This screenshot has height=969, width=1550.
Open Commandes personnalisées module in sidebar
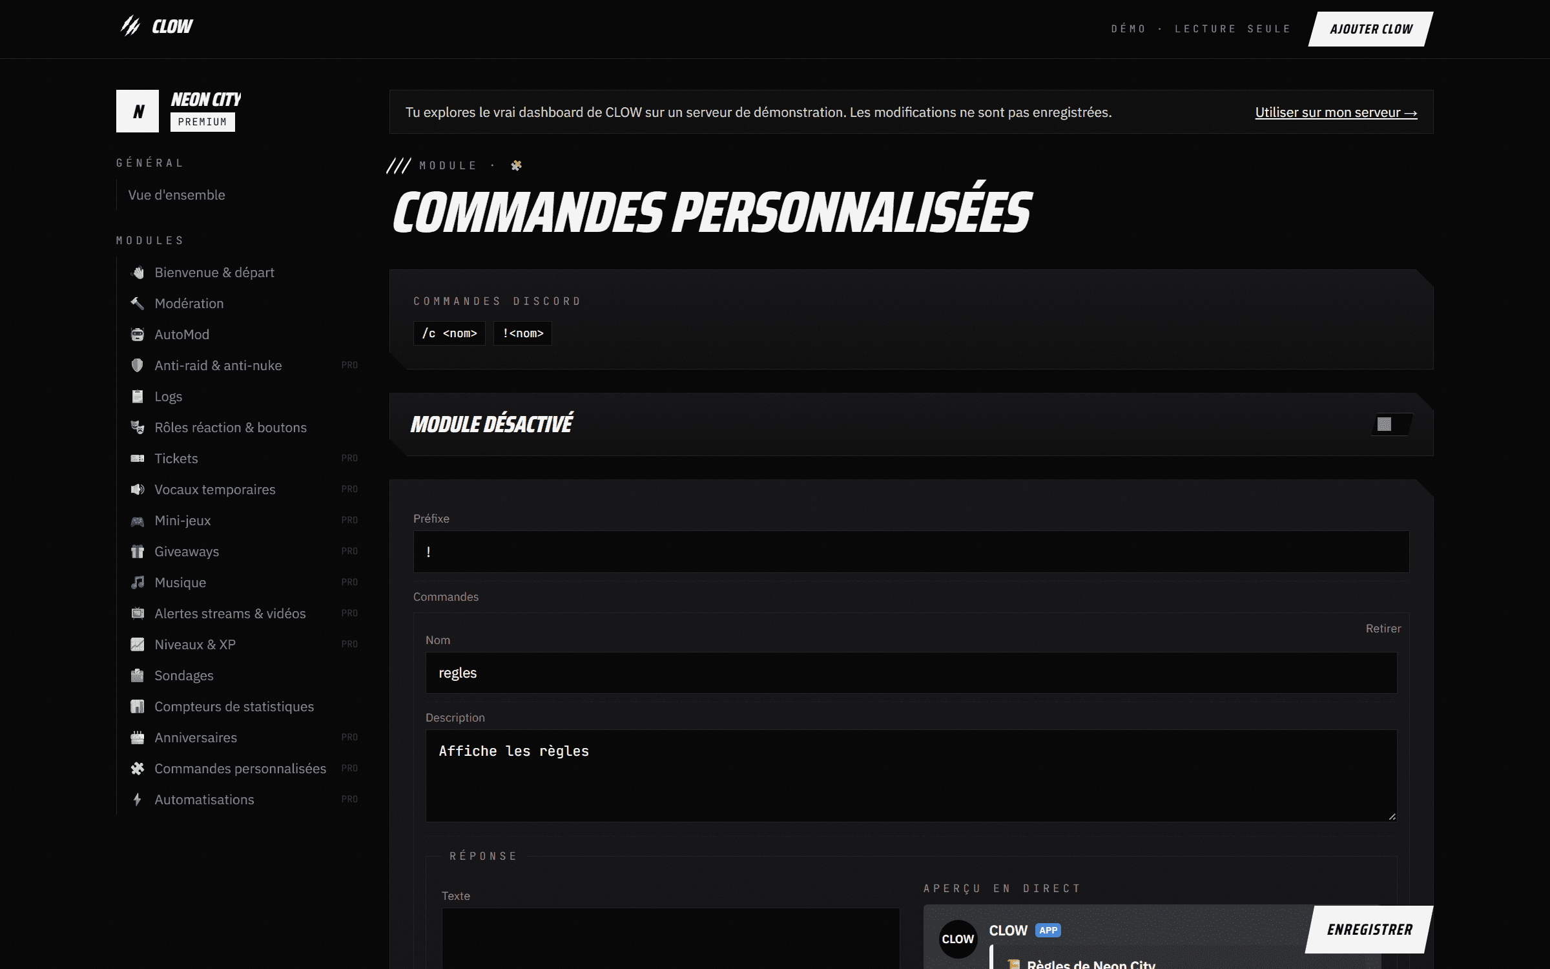pyautogui.click(x=240, y=769)
